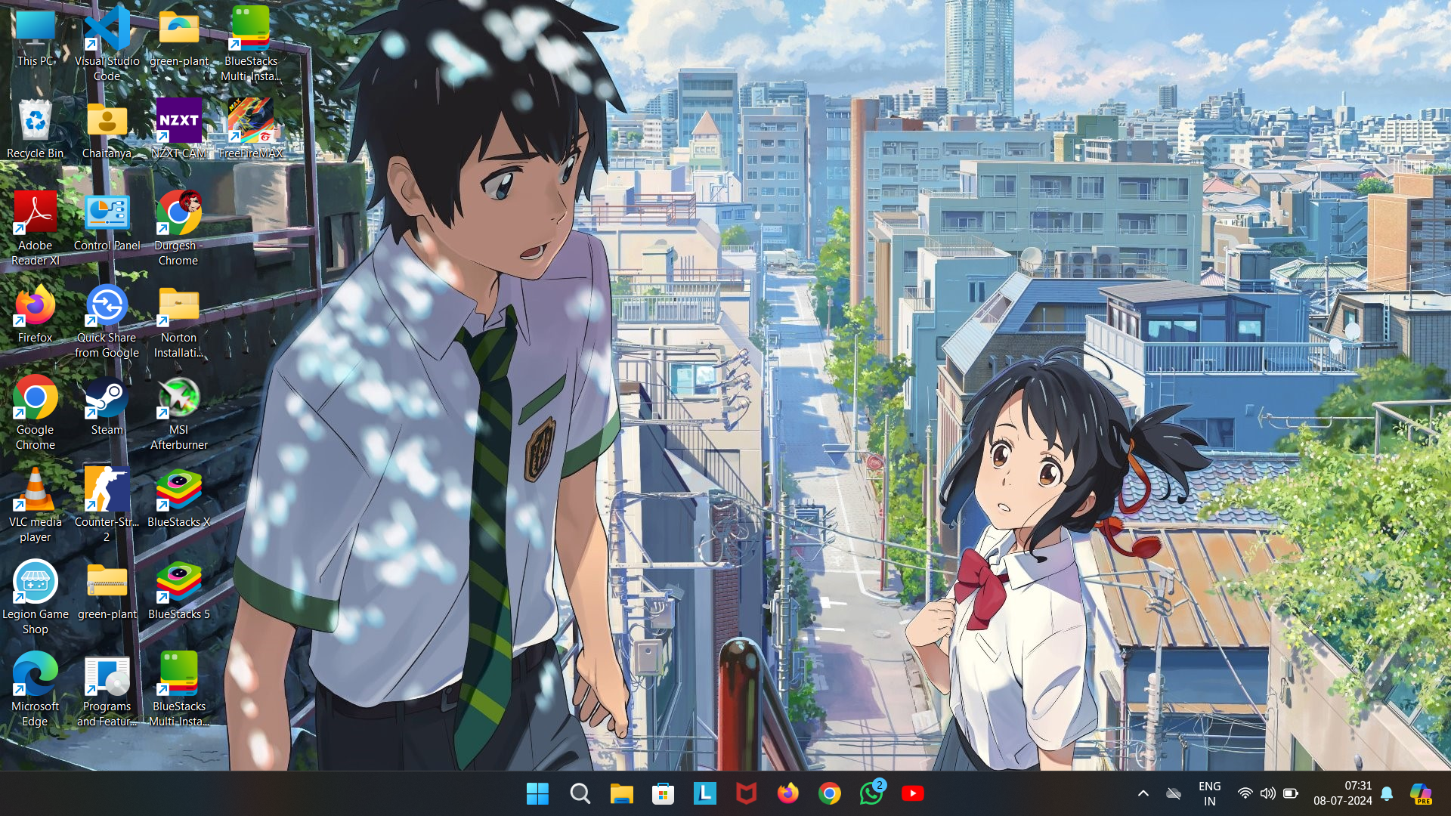This screenshot has width=1451, height=816.
Task: Open the blue L app on taskbar
Action: pos(704,793)
